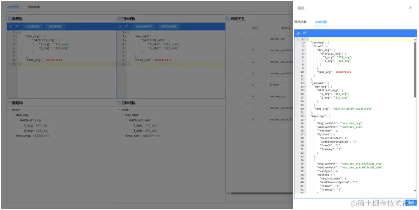Click the 生成源结构 button
This screenshot has height=210, width=419.
(x=33, y=26)
